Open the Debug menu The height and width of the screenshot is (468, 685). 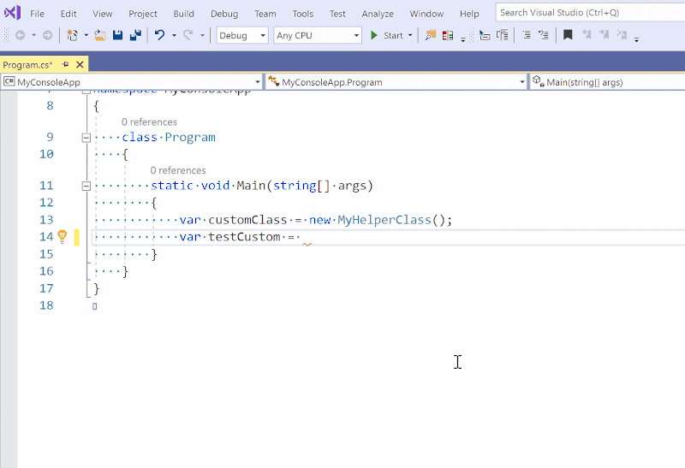[x=224, y=14]
